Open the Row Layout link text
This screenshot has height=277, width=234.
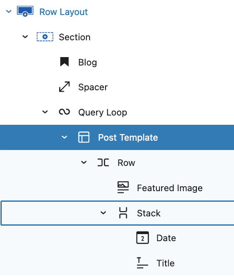[x=64, y=12]
